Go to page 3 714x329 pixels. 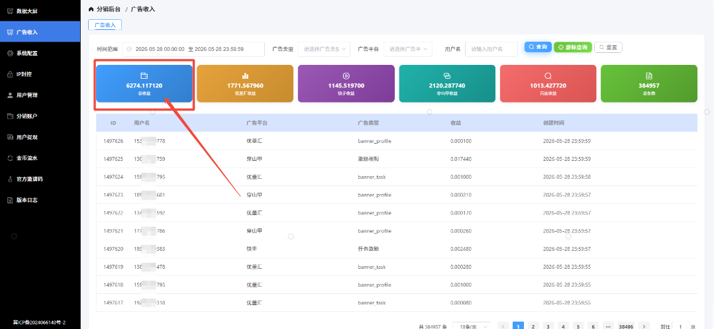(548, 327)
